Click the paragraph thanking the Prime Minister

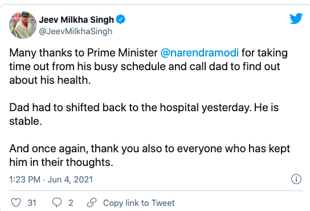(148, 67)
